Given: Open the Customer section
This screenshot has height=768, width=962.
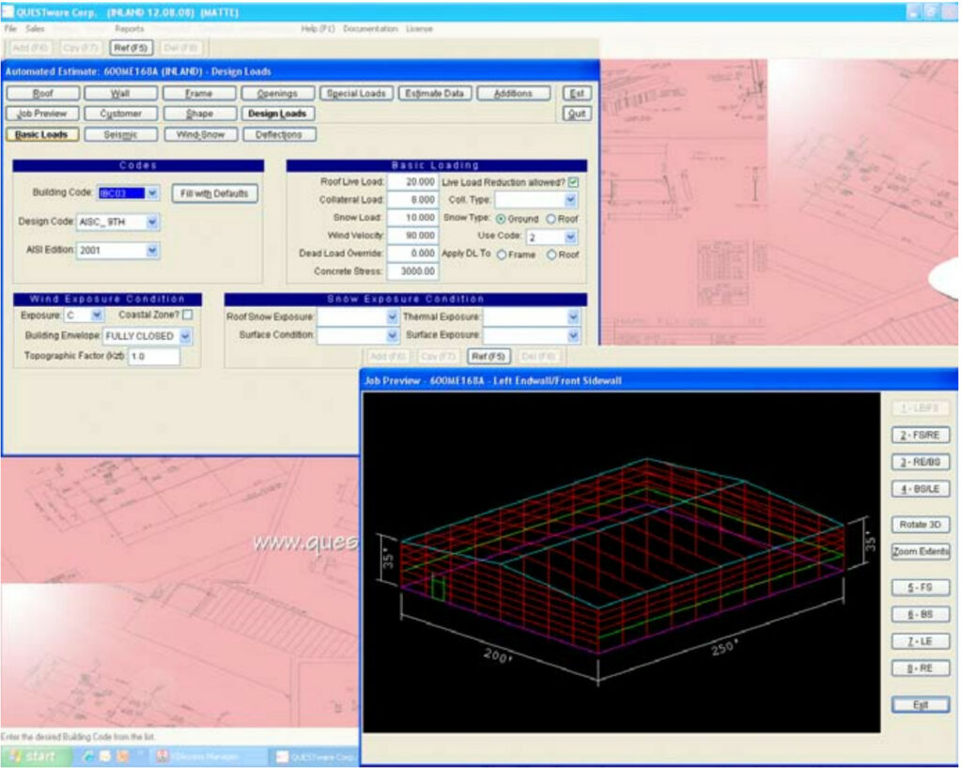Looking at the screenshot, I should (120, 114).
